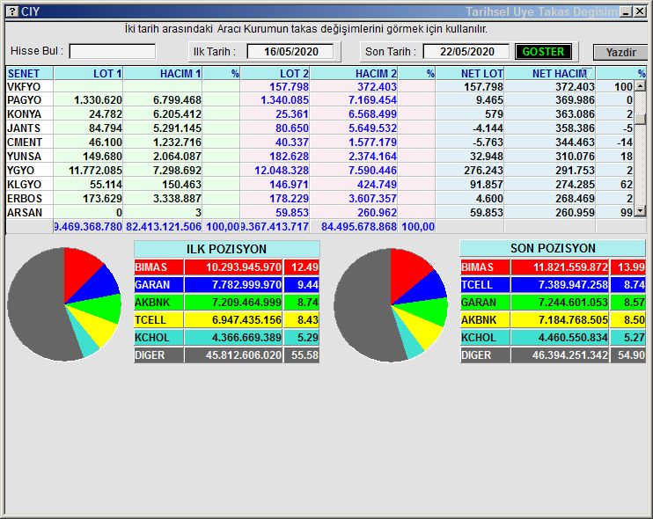Sort by the LOT 2 column header

[275, 73]
